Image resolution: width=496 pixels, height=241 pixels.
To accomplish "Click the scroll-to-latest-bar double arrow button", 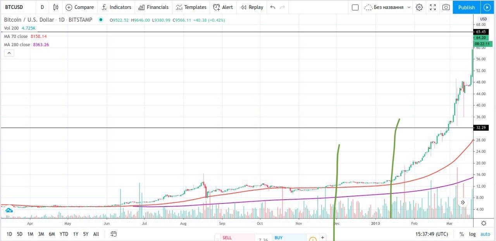I will (x=463, y=202).
